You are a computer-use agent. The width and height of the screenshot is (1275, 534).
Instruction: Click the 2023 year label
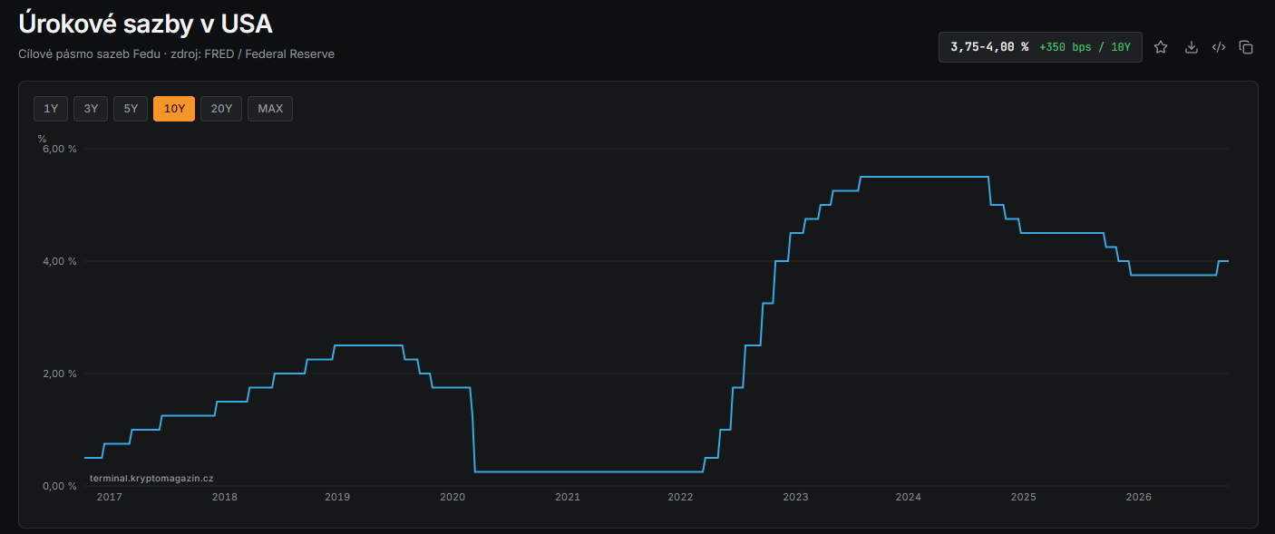(795, 497)
